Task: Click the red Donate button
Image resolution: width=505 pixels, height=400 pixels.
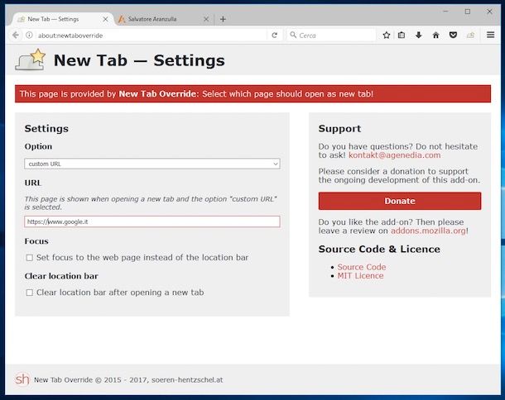Action: click(400, 201)
